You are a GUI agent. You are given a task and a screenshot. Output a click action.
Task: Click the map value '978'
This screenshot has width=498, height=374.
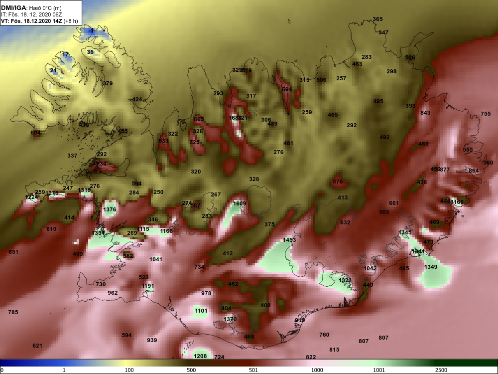(207, 293)
